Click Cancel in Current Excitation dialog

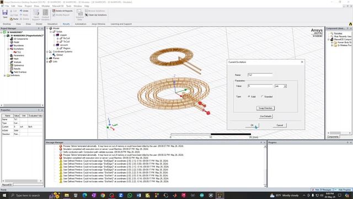click(x=280, y=125)
